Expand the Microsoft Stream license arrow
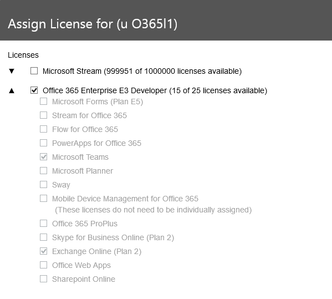Screen dimensions: 332x299 tap(12, 71)
